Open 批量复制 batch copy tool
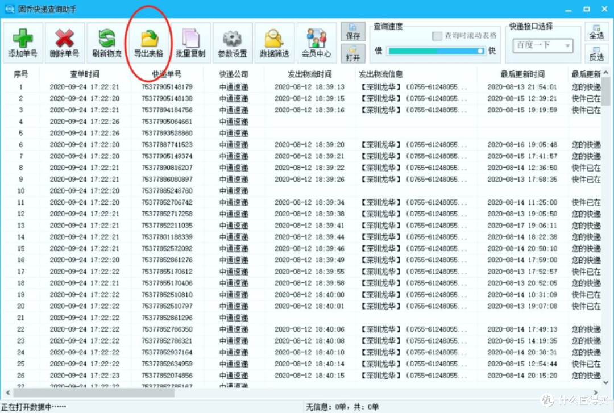Screen dimensions: 614x413 190,42
